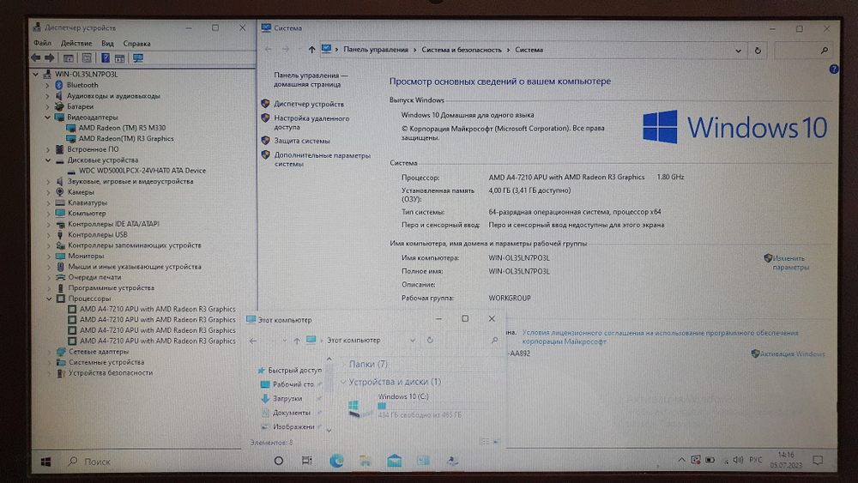
Task: Expand the Bluetooth category
Action: point(47,85)
